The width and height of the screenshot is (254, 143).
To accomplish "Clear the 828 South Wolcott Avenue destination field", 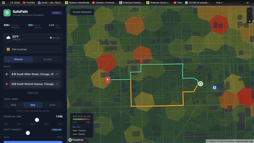I will tap(57, 84).
